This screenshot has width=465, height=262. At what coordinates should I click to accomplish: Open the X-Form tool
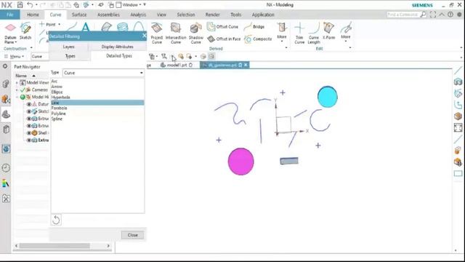328,31
